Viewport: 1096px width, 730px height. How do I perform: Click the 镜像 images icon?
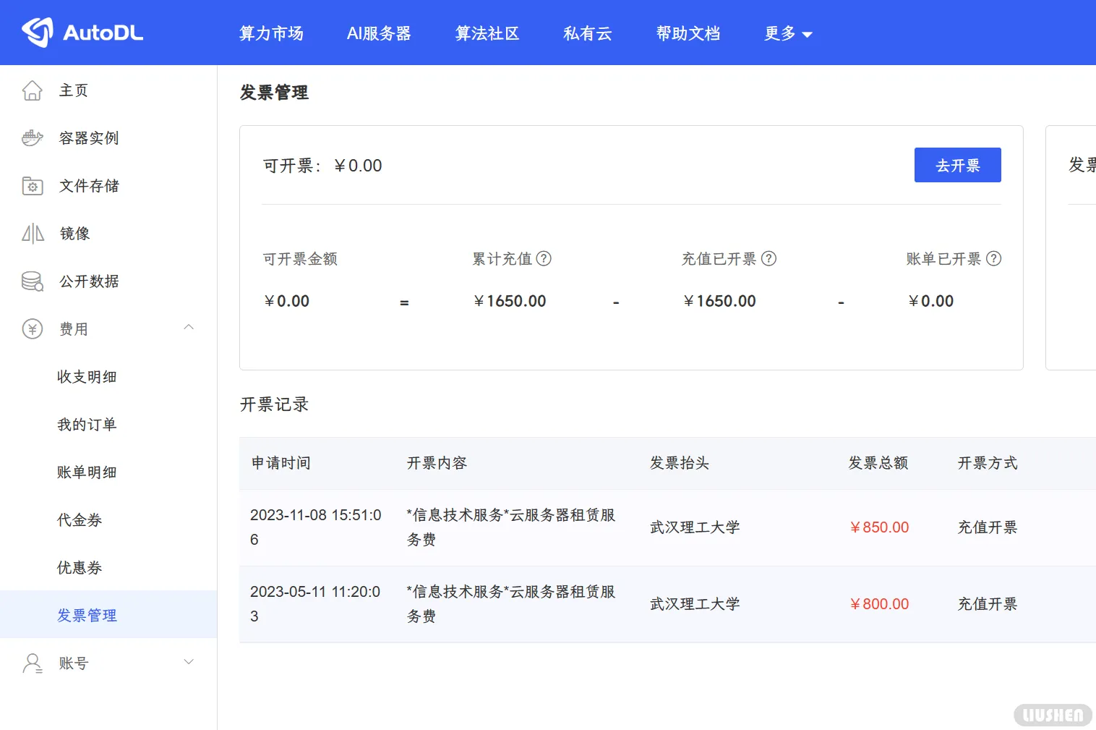point(32,233)
